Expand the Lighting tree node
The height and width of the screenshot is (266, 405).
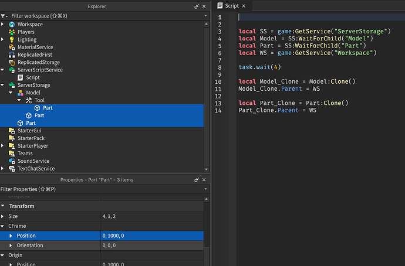[x=2, y=39]
